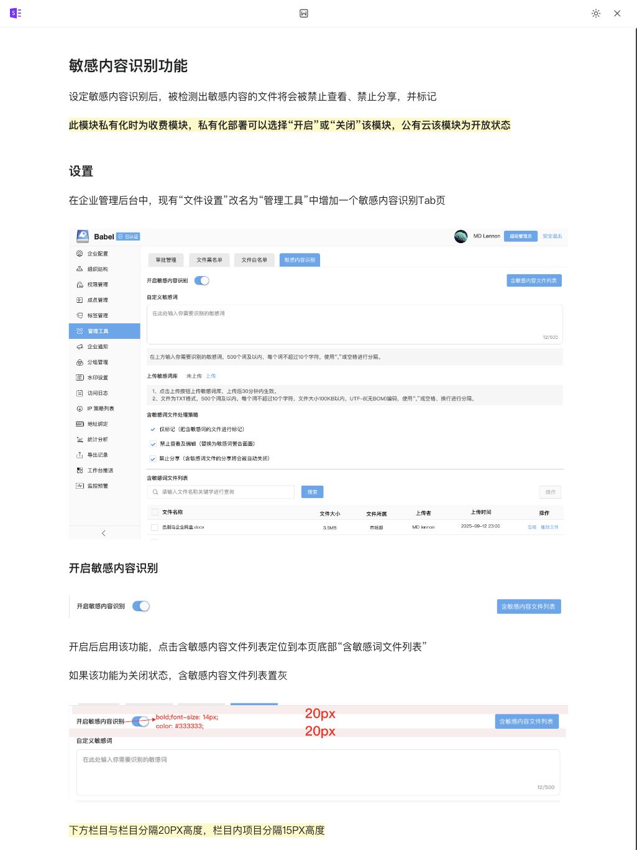This screenshot has width=637, height=850.
Task: Collapse the sidebar with the left chevron
Action: 104,533
